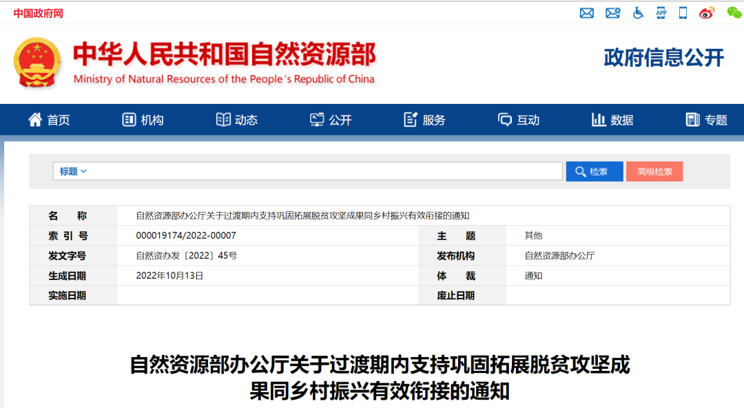Open the APP download icon
Screen dimensions: 744x408
pos(661,13)
